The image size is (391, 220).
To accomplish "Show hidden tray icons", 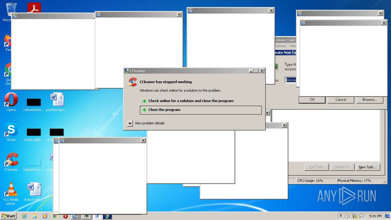I will pos(341,216).
